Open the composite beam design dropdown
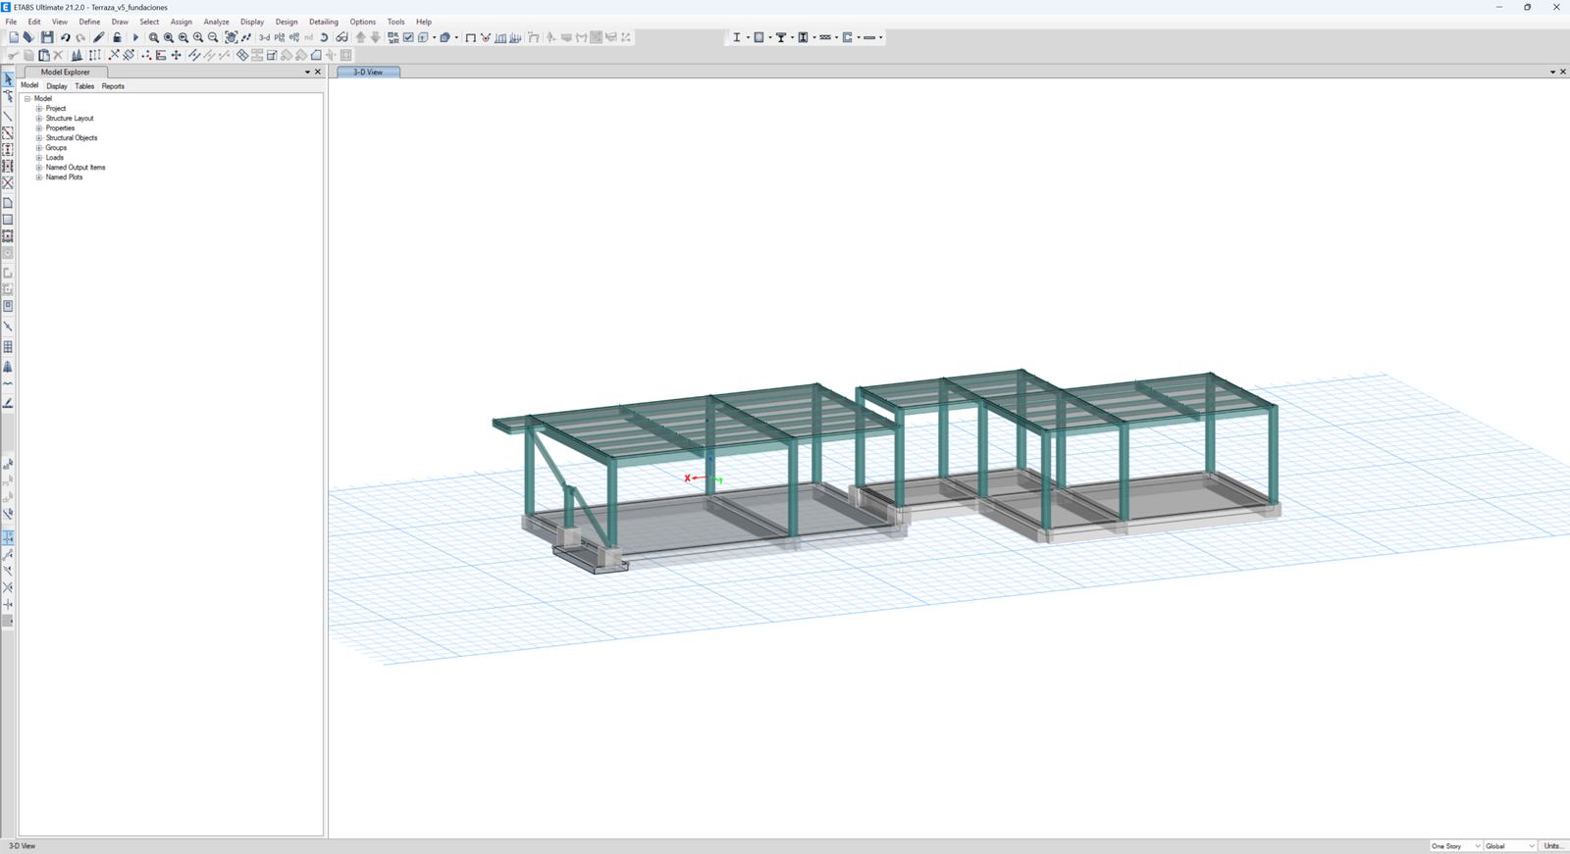 click(x=792, y=37)
